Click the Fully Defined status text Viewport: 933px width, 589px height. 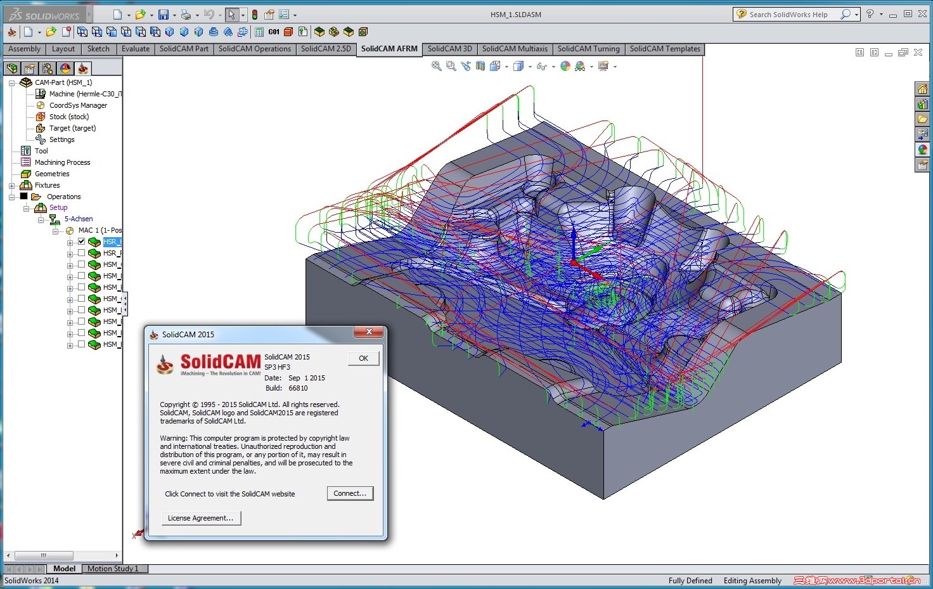(x=690, y=581)
